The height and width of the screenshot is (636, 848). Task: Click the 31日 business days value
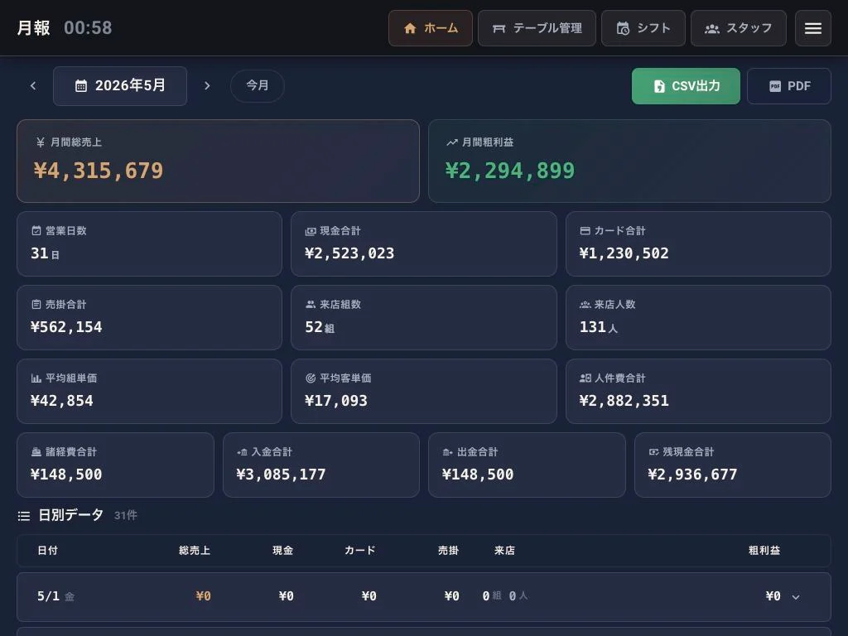(x=45, y=253)
